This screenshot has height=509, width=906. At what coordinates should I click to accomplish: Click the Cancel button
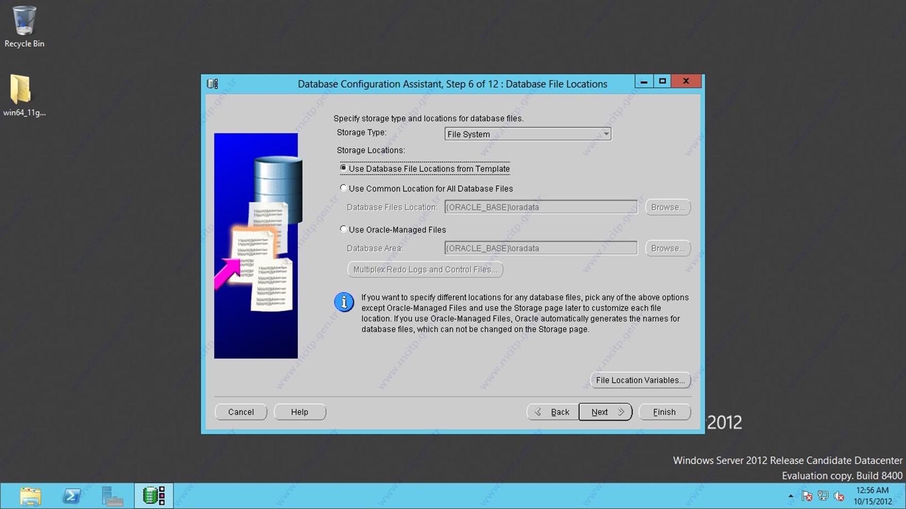pyautogui.click(x=241, y=412)
